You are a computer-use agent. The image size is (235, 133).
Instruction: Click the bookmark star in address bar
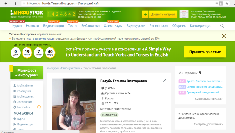227,3
